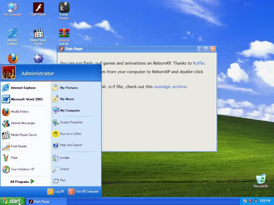Launch Paint from Start menu
274x205 pixels.
25,158
